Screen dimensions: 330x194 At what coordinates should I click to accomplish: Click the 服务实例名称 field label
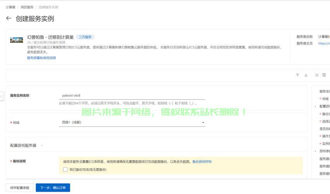pos(19,95)
